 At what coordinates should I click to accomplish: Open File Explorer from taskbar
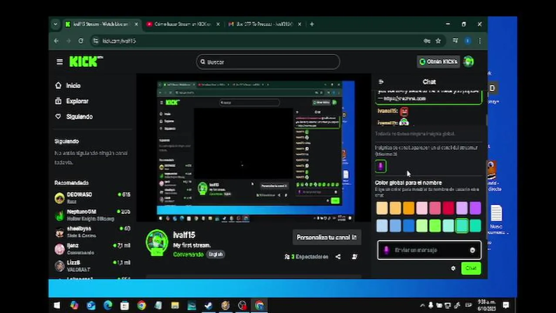[175, 306]
